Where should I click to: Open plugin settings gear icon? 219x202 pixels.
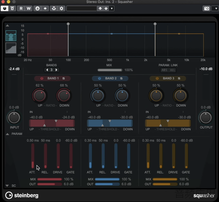(61, 9)
